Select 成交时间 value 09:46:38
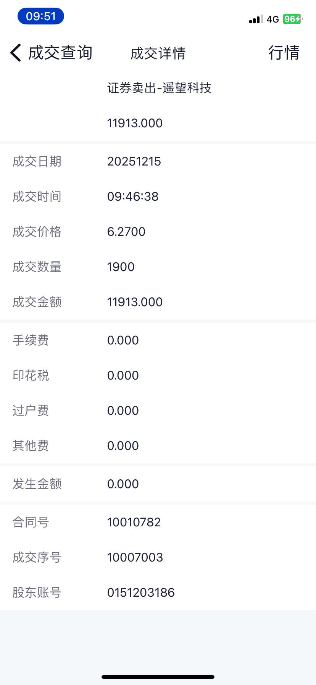 (x=133, y=197)
